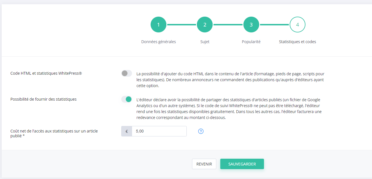Viewport: 372px width, 179px height.
Task: Click the Coût net de l'accès label
Action: coord(54,133)
